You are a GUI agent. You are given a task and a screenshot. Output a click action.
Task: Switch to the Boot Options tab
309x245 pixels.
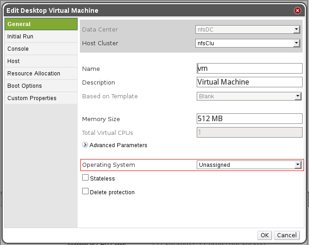click(x=41, y=86)
